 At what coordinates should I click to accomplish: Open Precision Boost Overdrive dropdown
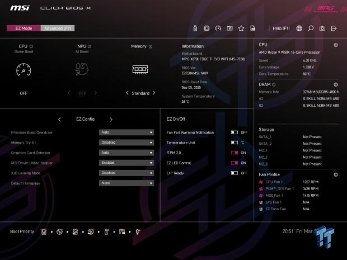(126, 132)
